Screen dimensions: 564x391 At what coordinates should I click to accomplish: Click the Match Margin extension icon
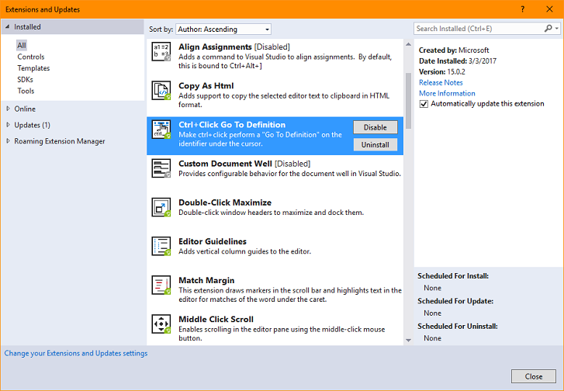pyautogui.click(x=161, y=285)
